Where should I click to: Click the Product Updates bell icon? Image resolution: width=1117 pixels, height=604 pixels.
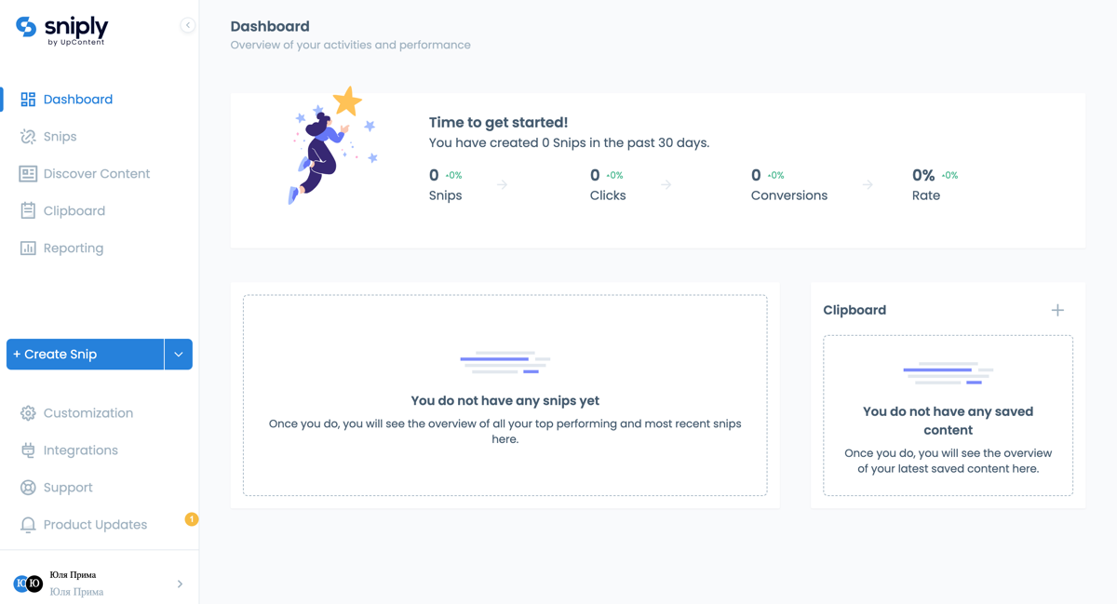pos(29,524)
